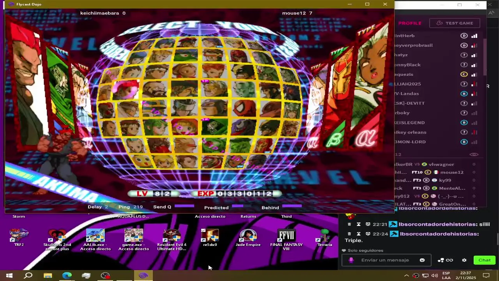Screen dimensions: 499x281
Task: Select lobby user 3MON-LORD row
Action: coord(436,142)
